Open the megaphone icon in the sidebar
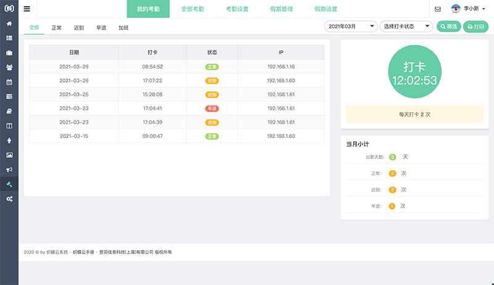 9,170
